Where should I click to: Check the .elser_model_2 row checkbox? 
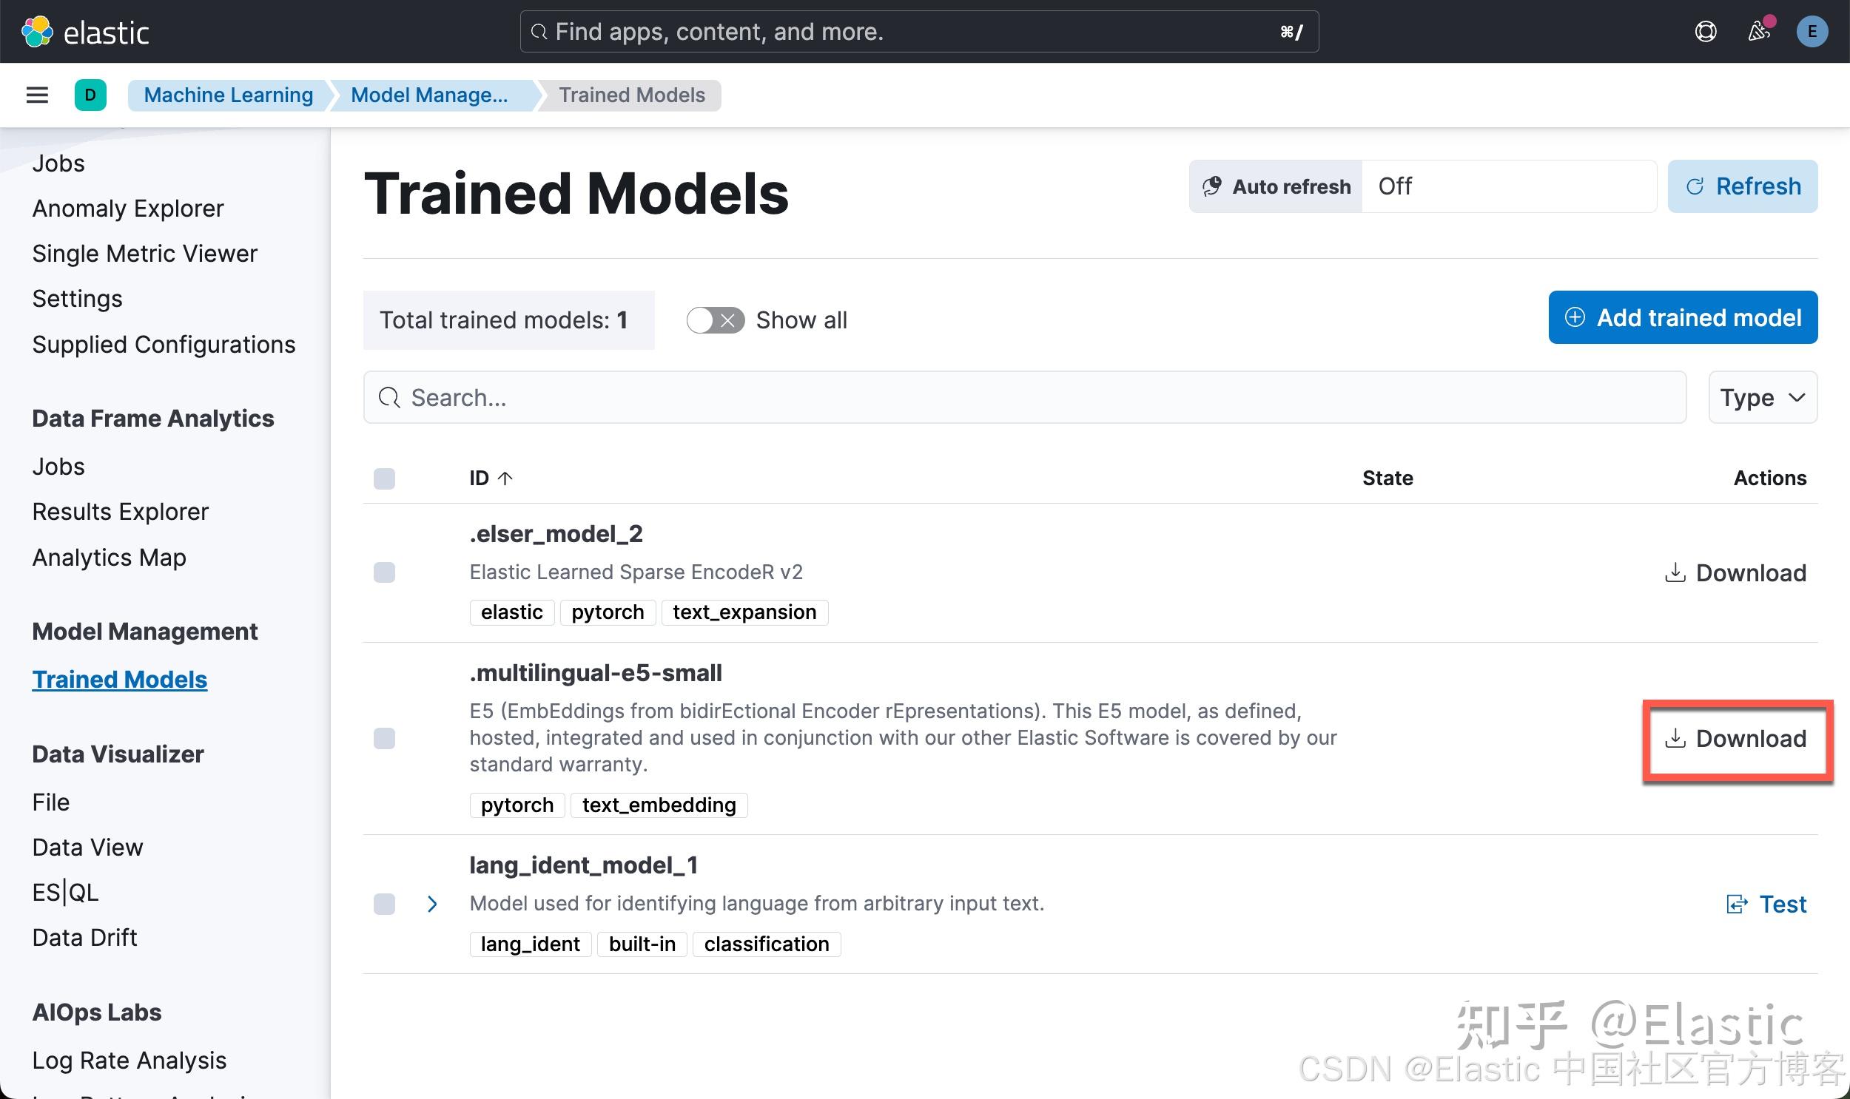point(384,572)
